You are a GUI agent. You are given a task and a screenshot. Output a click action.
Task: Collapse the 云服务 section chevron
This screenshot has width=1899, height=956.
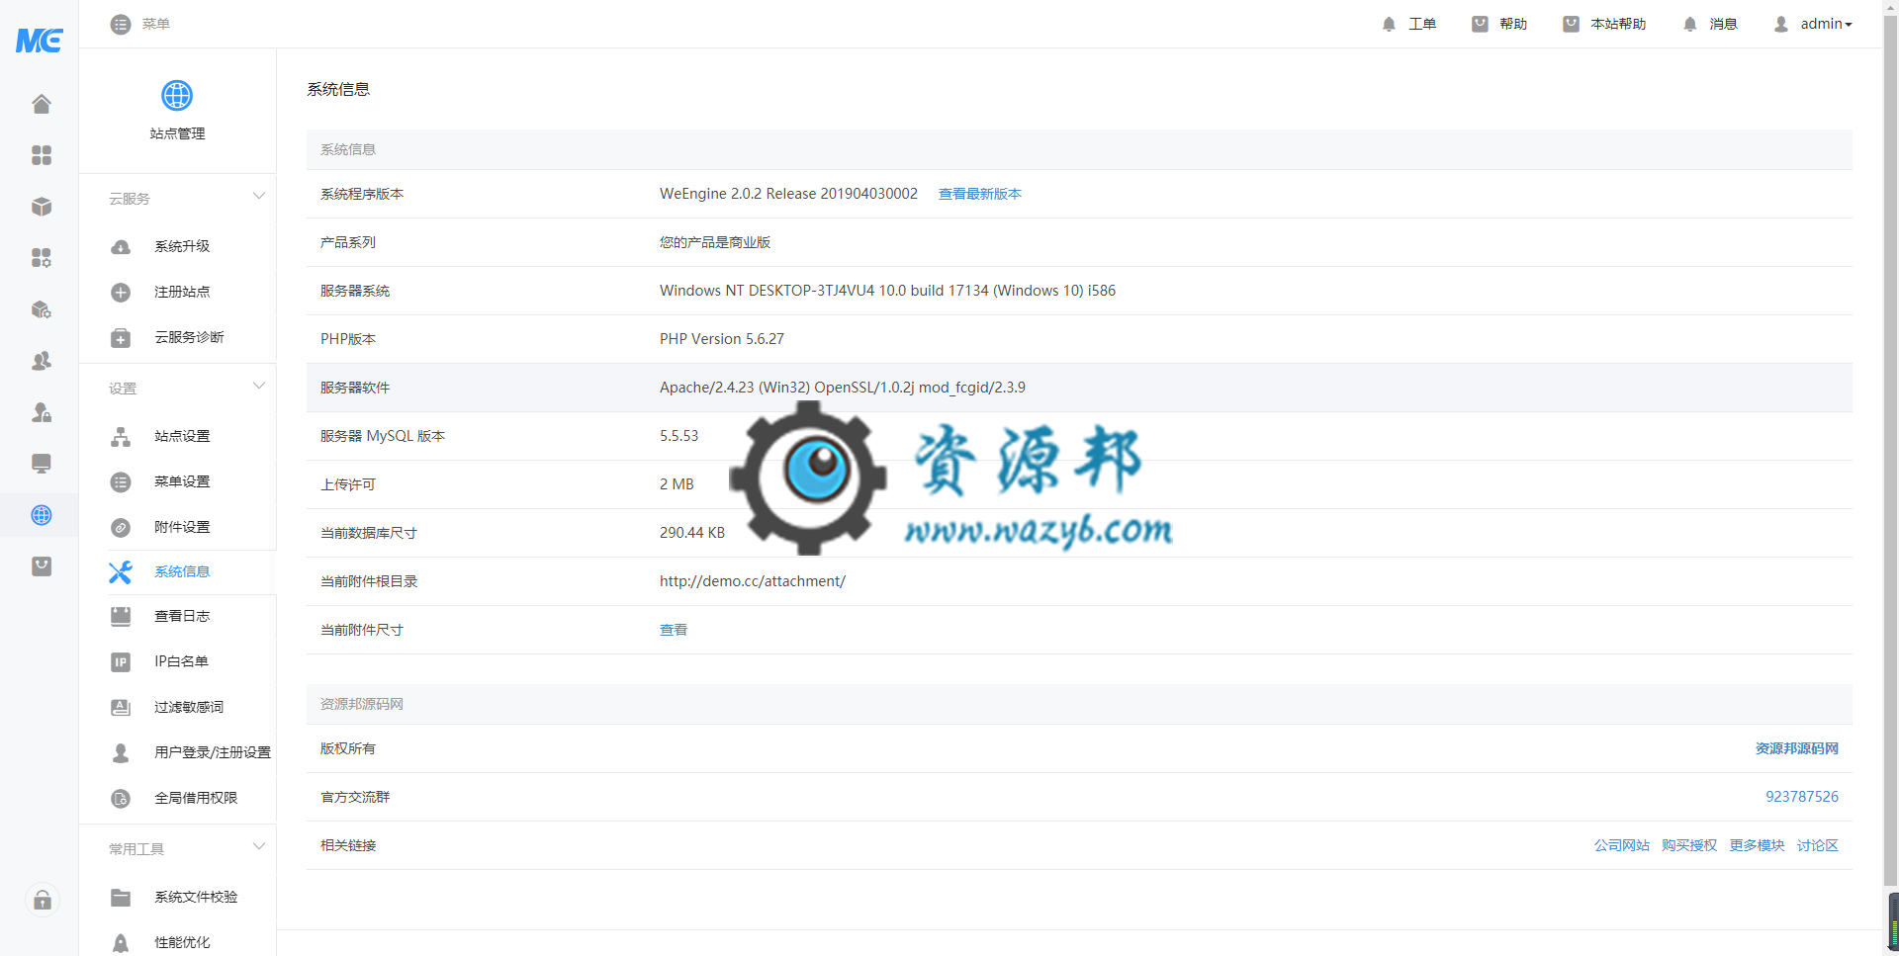click(x=259, y=196)
